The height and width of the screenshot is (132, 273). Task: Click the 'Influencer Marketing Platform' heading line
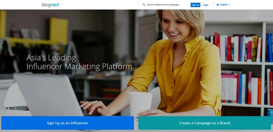[79, 66]
